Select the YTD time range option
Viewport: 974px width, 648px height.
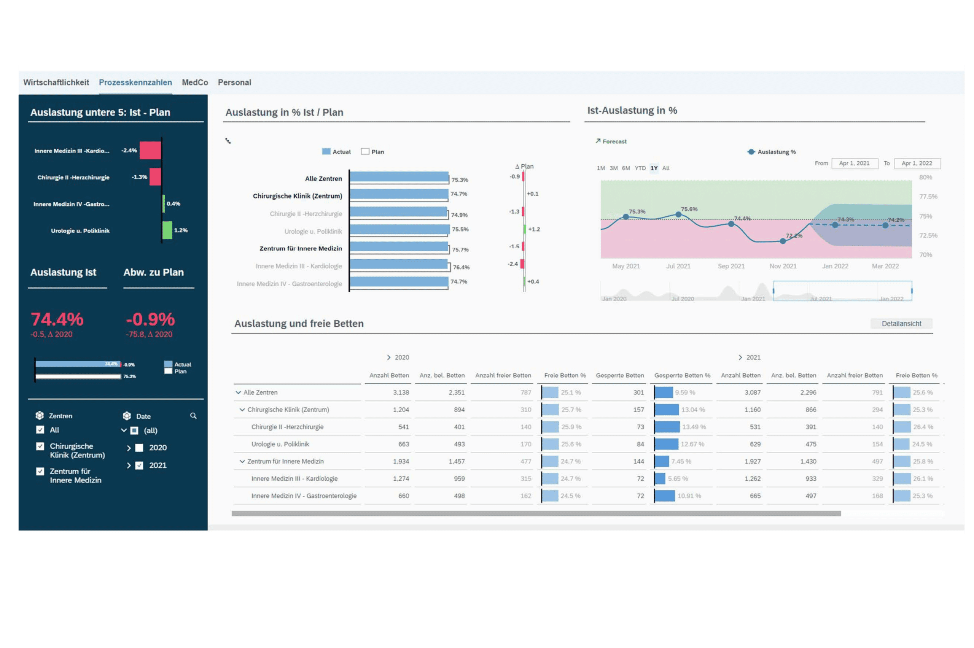640,168
